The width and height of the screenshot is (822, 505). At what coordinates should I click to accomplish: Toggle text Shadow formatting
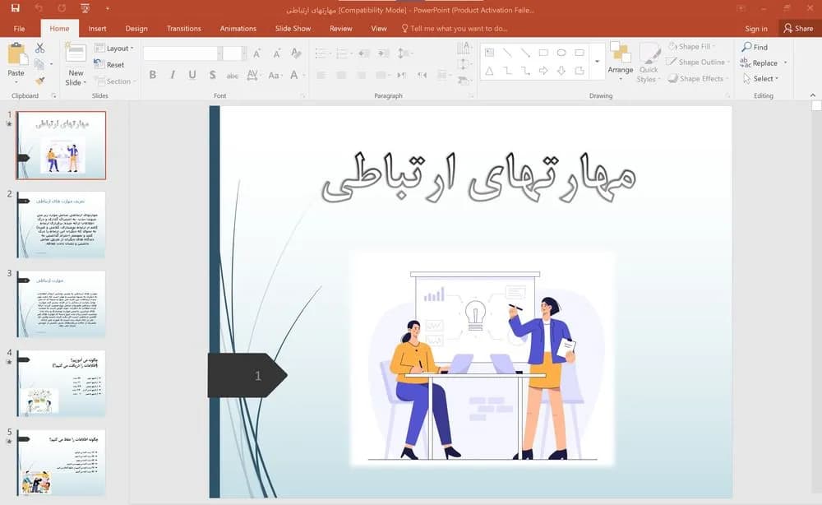[x=212, y=75]
